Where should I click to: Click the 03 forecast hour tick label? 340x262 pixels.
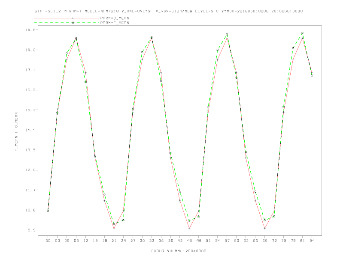[x=57, y=241]
